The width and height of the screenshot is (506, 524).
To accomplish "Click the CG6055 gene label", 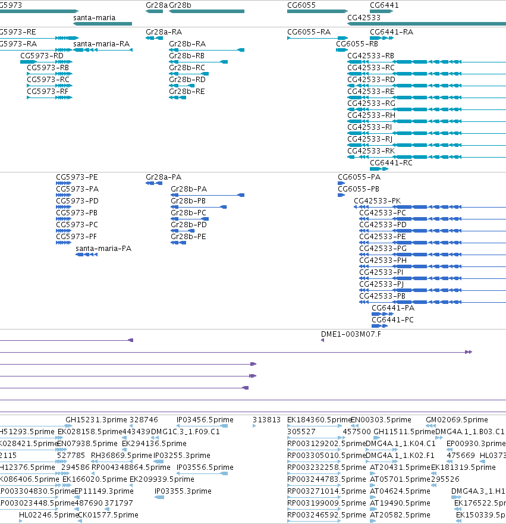I will (x=301, y=5).
